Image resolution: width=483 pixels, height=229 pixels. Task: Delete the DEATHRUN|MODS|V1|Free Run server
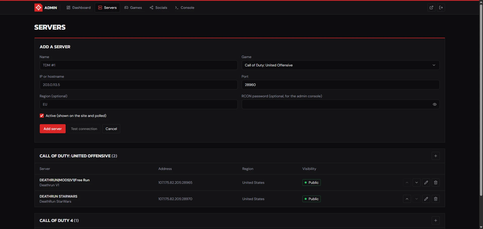(x=436, y=182)
